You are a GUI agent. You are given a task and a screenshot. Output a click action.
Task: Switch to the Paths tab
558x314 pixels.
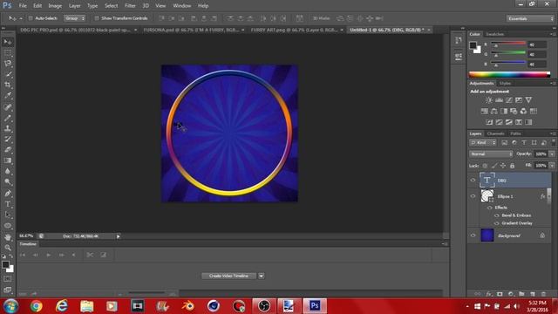515,133
